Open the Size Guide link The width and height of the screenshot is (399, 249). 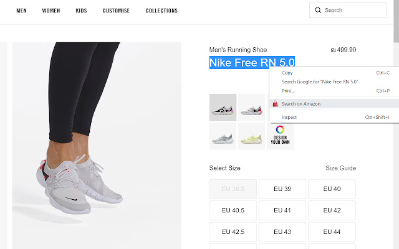tap(340, 168)
